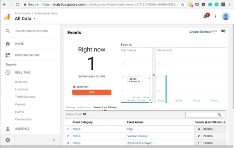The height and width of the screenshot is (148, 234).
Task: Click the search magnifier in the sidebar
Action: 8,31
